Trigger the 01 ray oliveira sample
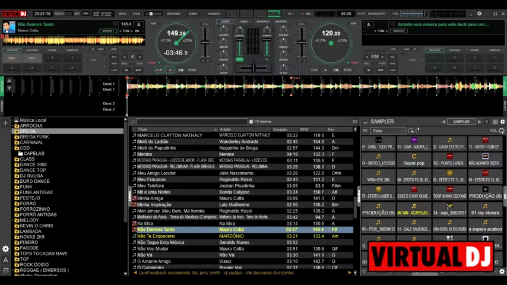The height and width of the screenshot is (285, 507). click(x=486, y=210)
